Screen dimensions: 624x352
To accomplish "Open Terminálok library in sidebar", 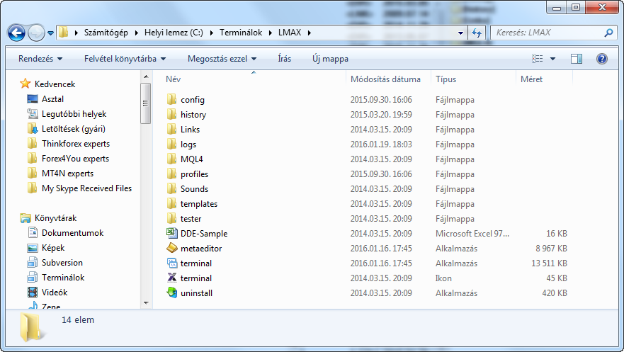I will point(63,278).
